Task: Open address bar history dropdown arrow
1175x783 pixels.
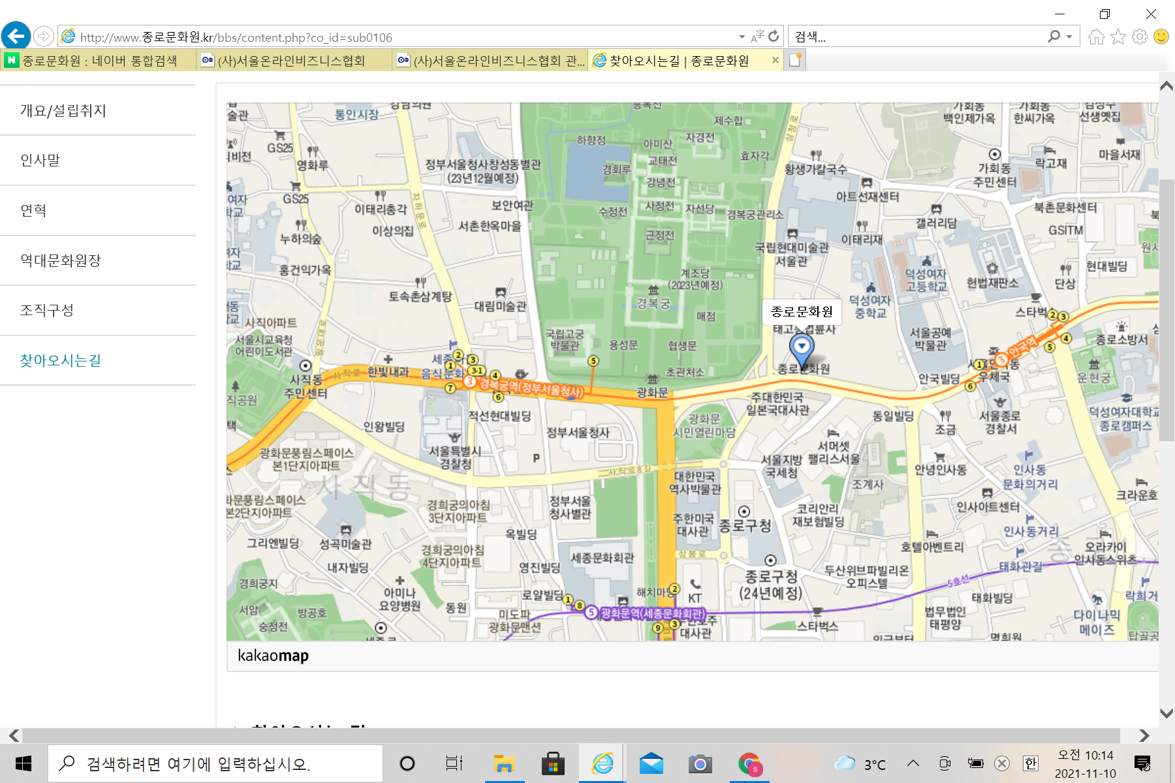Action: coord(742,37)
